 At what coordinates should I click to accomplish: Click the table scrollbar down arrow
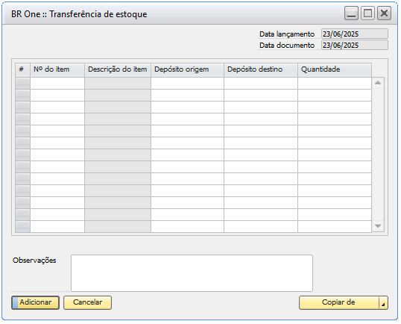tap(378, 226)
